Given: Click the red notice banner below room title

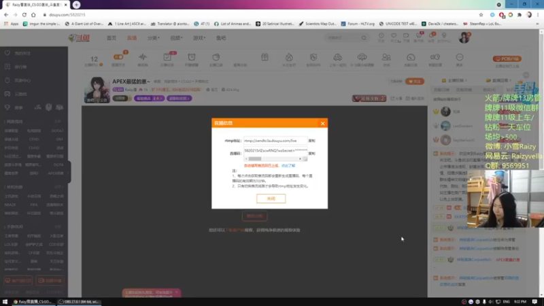Looking at the screenshot, I should point(176,90).
